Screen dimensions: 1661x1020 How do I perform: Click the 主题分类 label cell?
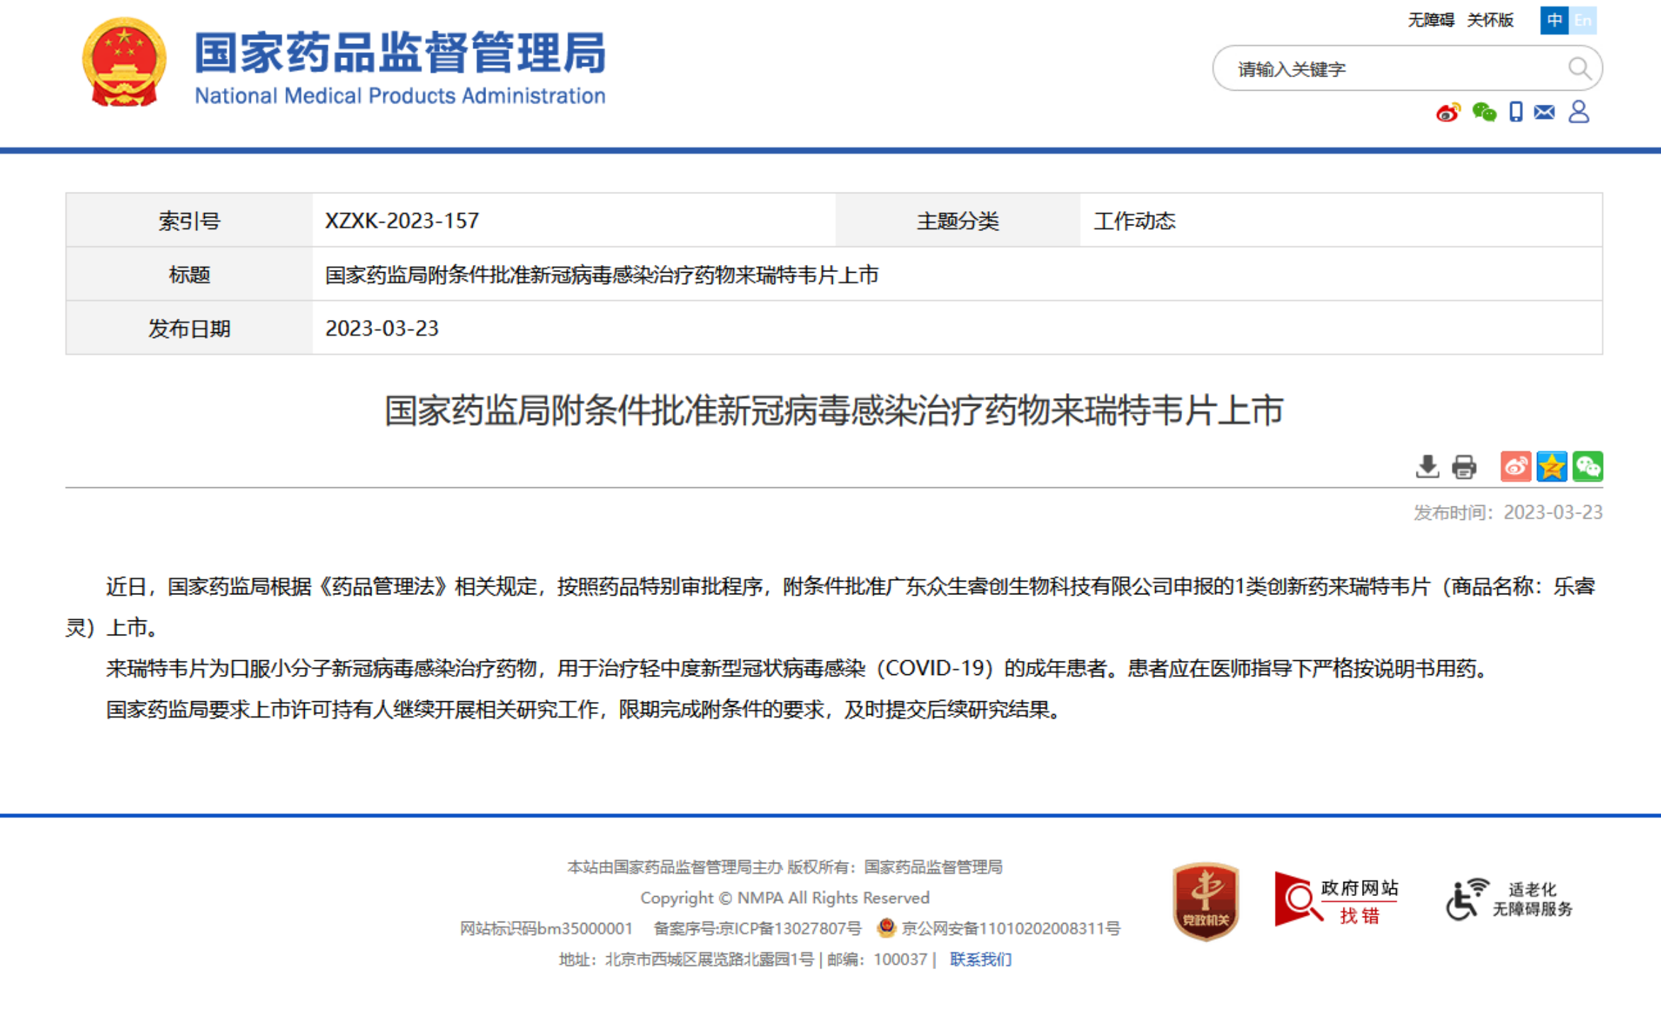tap(957, 221)
